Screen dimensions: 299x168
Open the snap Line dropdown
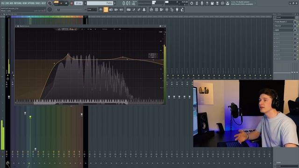point(92,9)
